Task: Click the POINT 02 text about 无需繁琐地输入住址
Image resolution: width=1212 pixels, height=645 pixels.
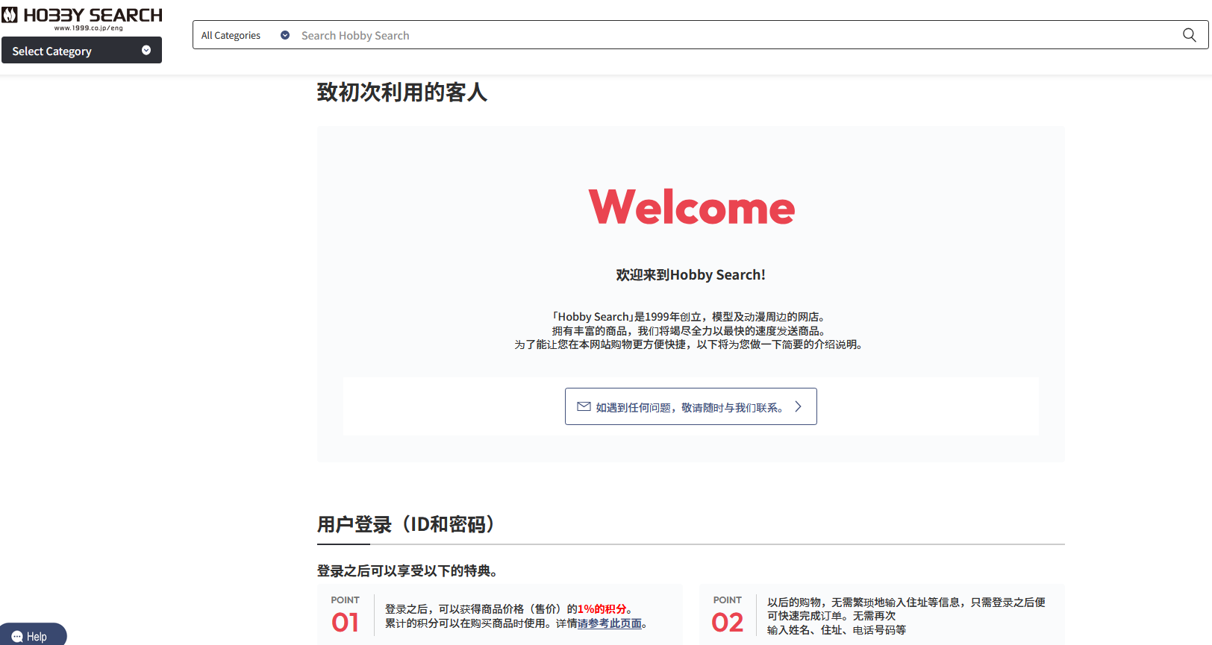Action: tap(906, 616)
